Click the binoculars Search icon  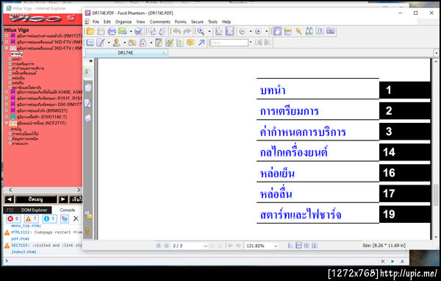(309, 31)
